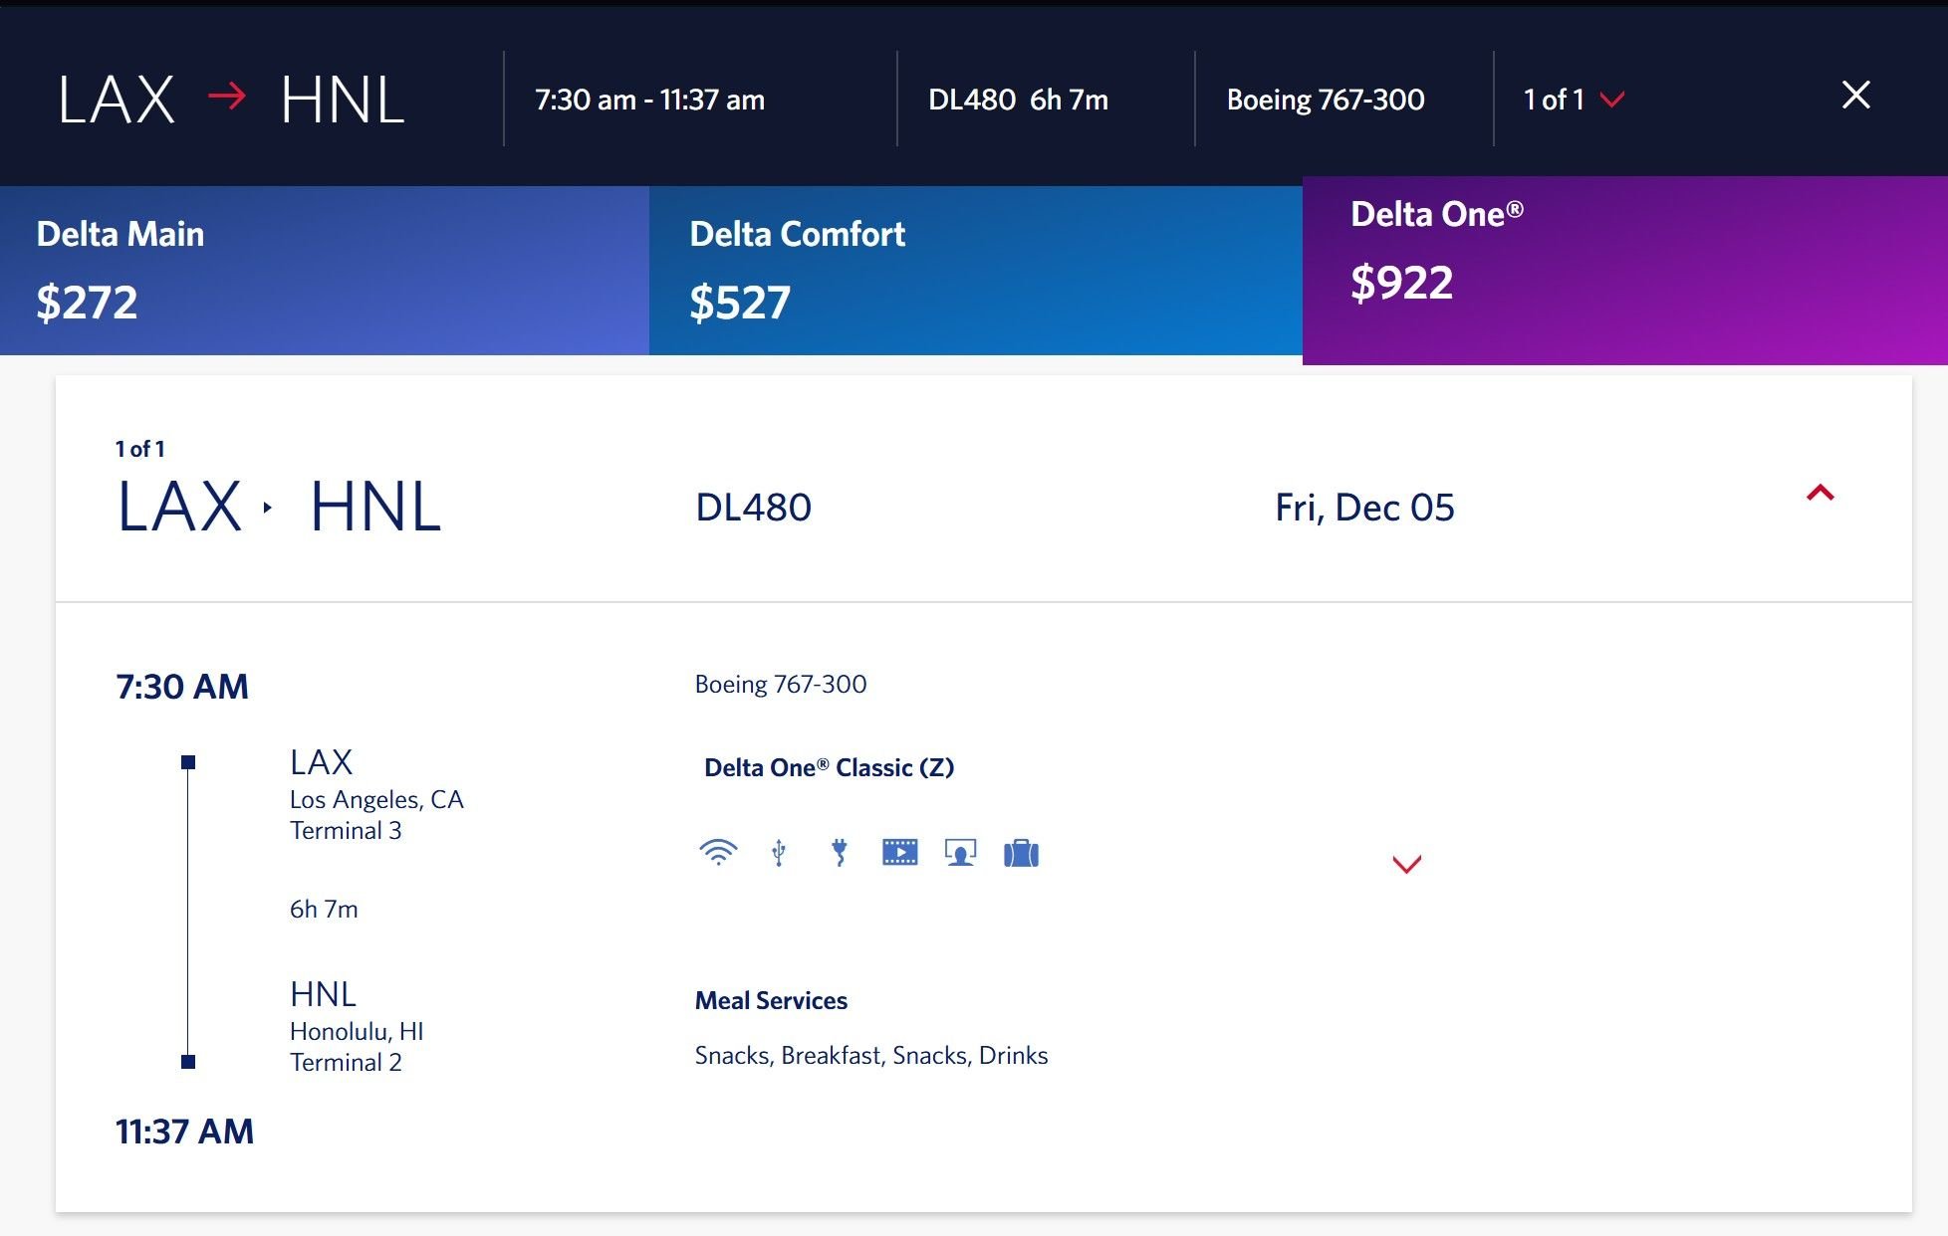
Task: Click the Boeing 767-300 aircraft text in header
Action: tap(1326, 100)
